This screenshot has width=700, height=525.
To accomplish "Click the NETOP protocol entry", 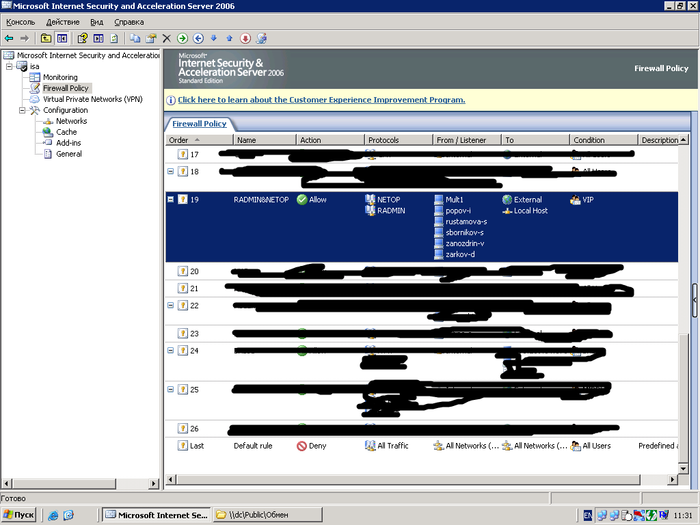I will pyautogui.click(x=383, y=200).
